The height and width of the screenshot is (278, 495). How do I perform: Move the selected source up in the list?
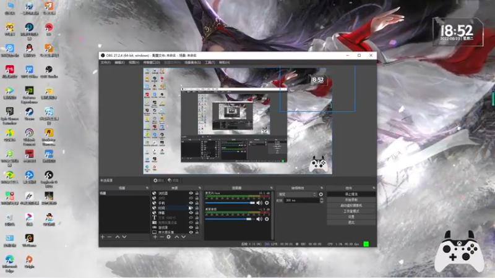point(176,237)
